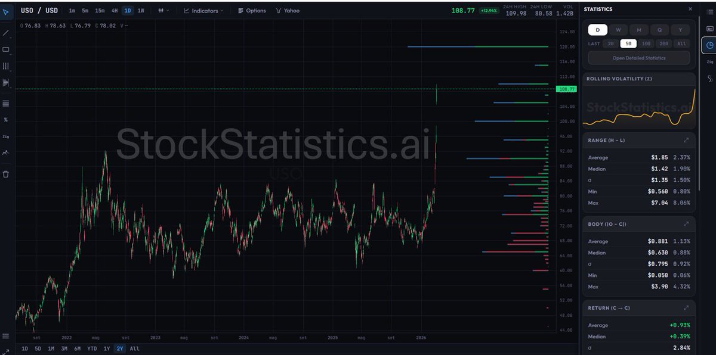This screenshot has width=716, height=355.
Task: Select the 1D timeframe
Action: click(128, 11)
